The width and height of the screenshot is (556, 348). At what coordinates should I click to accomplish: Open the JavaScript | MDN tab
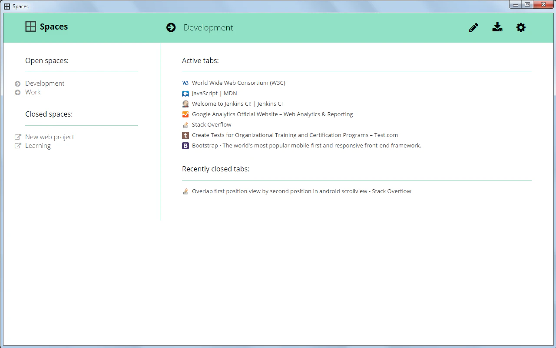pos(215,94)
